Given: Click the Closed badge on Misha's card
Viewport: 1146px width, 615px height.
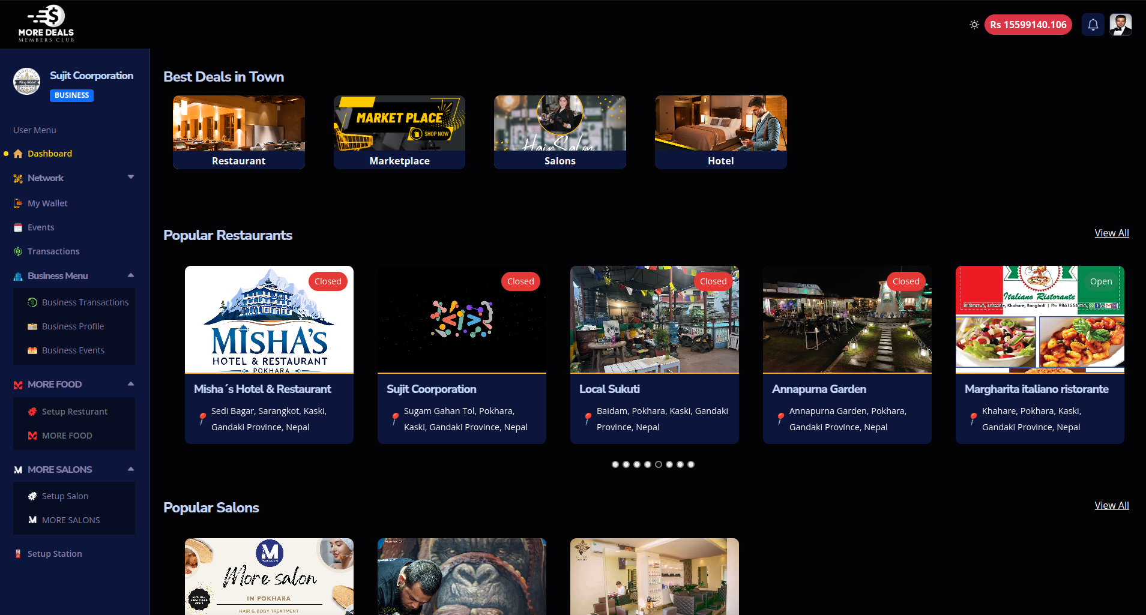Looking at the screenshot, I should click(x=328, y=281).
